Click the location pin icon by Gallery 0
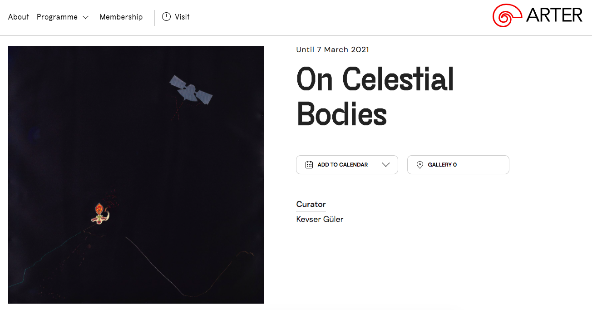This screenshot has height=310, width=592. coord(420,165)
